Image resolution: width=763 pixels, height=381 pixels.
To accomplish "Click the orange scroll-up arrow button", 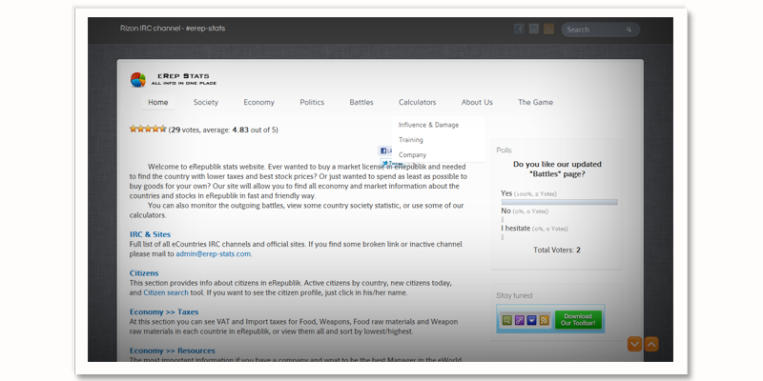I will [651, 344].
